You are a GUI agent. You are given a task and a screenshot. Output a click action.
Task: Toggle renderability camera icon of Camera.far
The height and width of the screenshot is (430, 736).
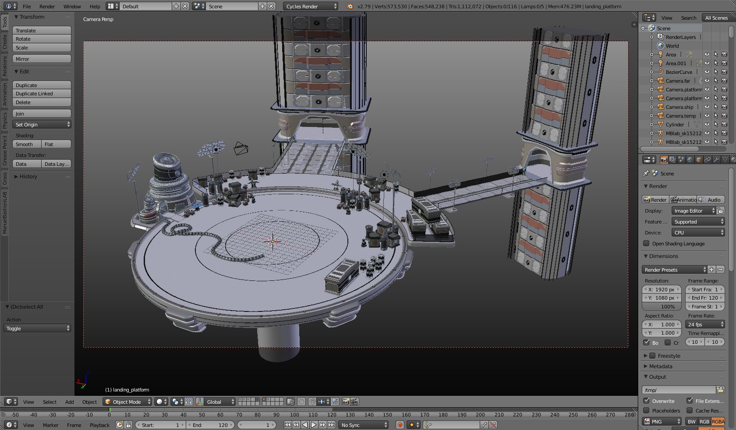724,80
